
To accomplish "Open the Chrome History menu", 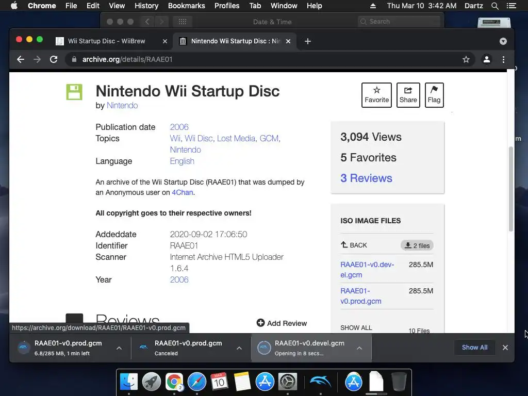I will [x=146, y=6].
